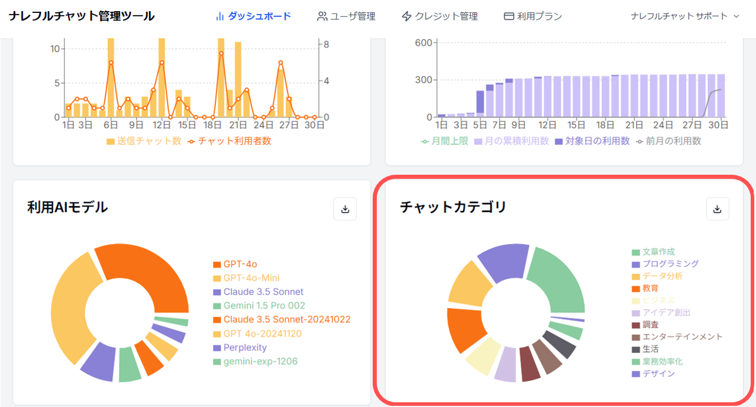Click the ナレフルチャット管理ツール title link

tap(82, 16)
